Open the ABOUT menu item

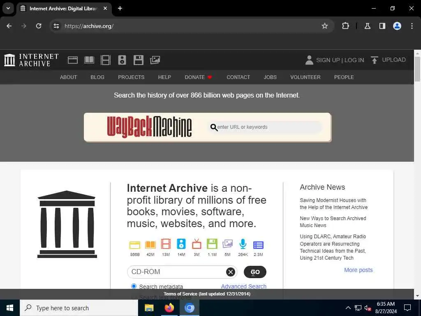pos(69,77)
